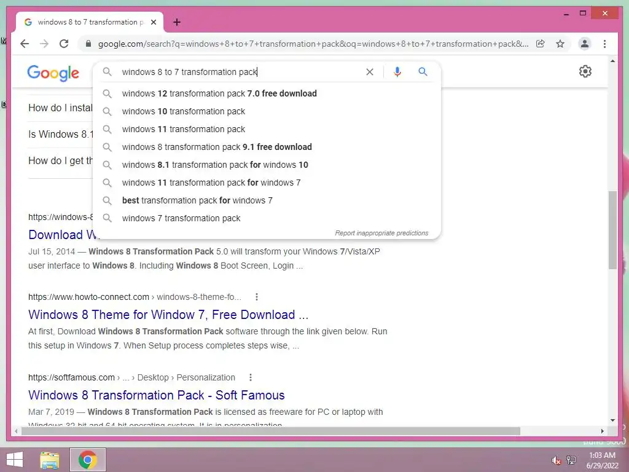
Task: Submit search with the blue magnifier icon
Action: tap(423, 72)
